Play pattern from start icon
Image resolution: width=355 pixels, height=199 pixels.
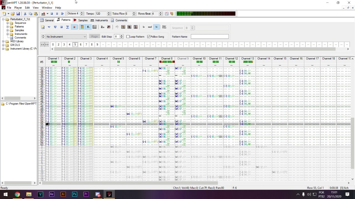[49, 27]
